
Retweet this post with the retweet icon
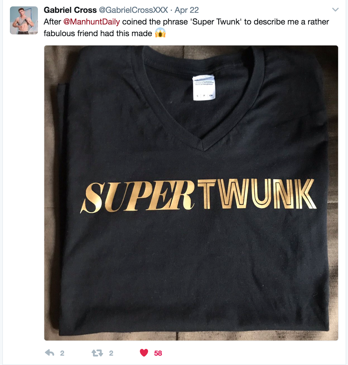coord(97,353)
